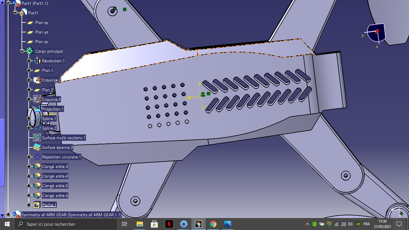The image size is (409, 230).
Task: Click the Surface multi-sections.1 icon
Action: tap(37, 137)
